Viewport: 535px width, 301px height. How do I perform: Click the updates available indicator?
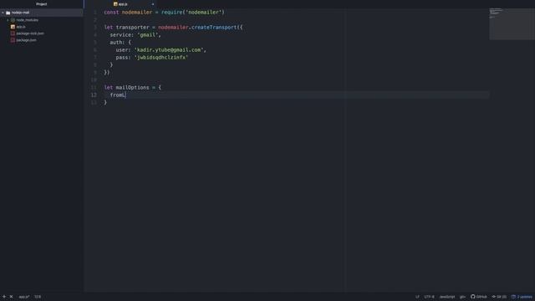pyautogui.click(x=522, y=297)
